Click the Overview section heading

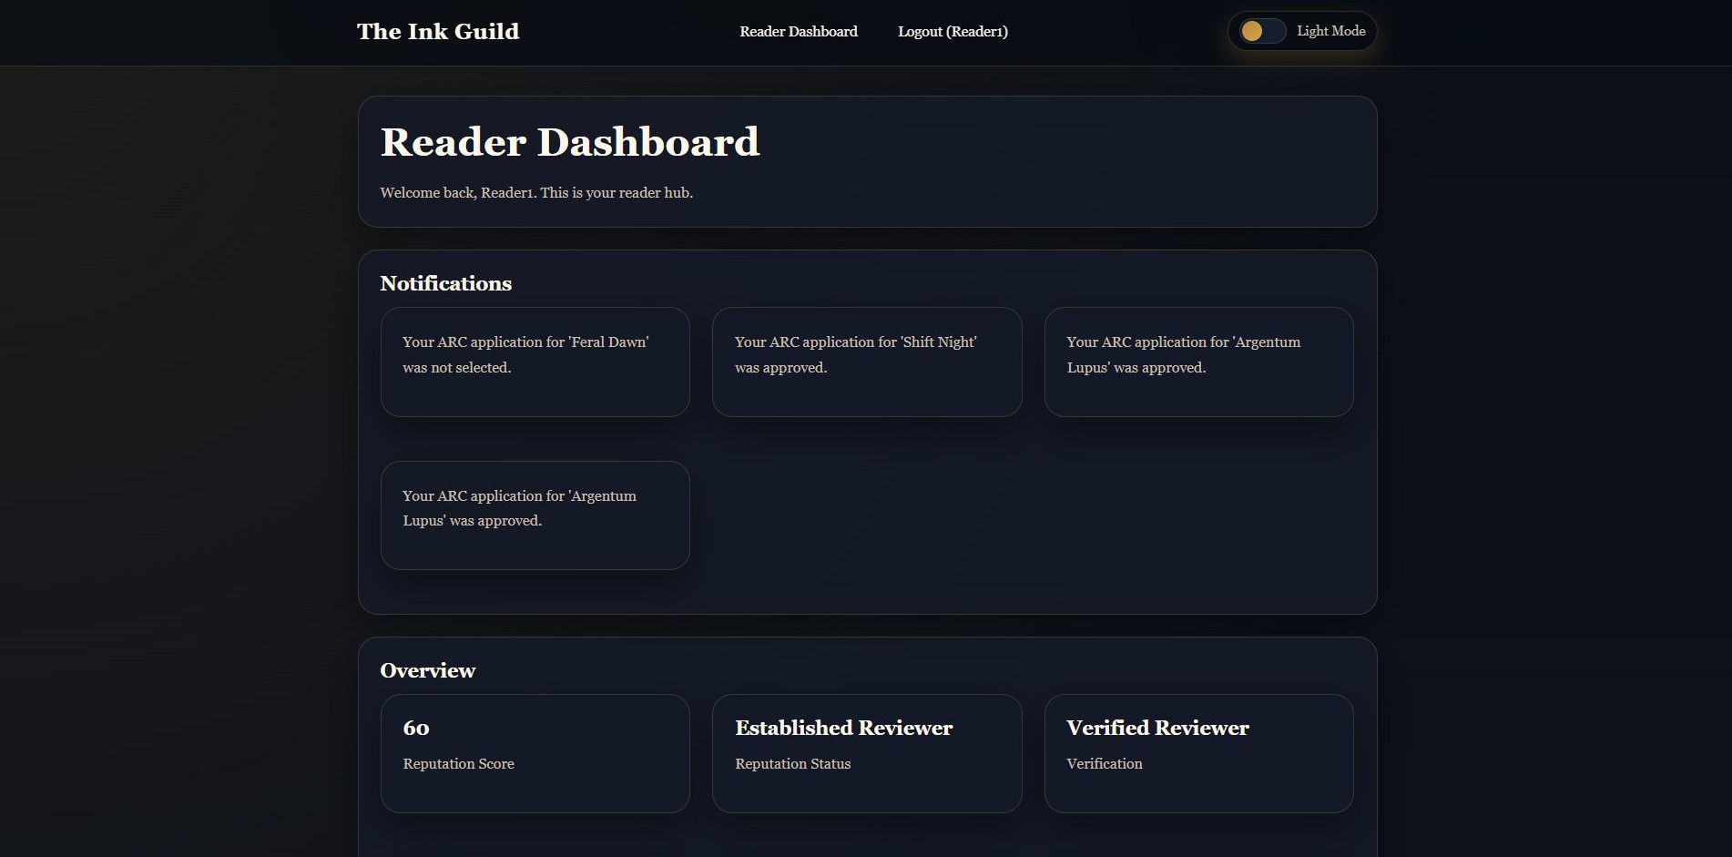tap(427, 670)
